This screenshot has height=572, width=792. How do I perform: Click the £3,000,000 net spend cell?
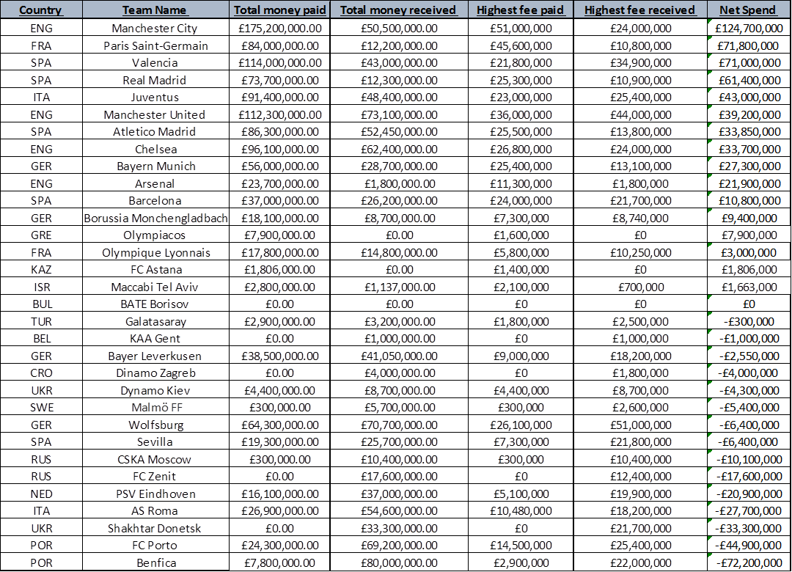(749, 252)
